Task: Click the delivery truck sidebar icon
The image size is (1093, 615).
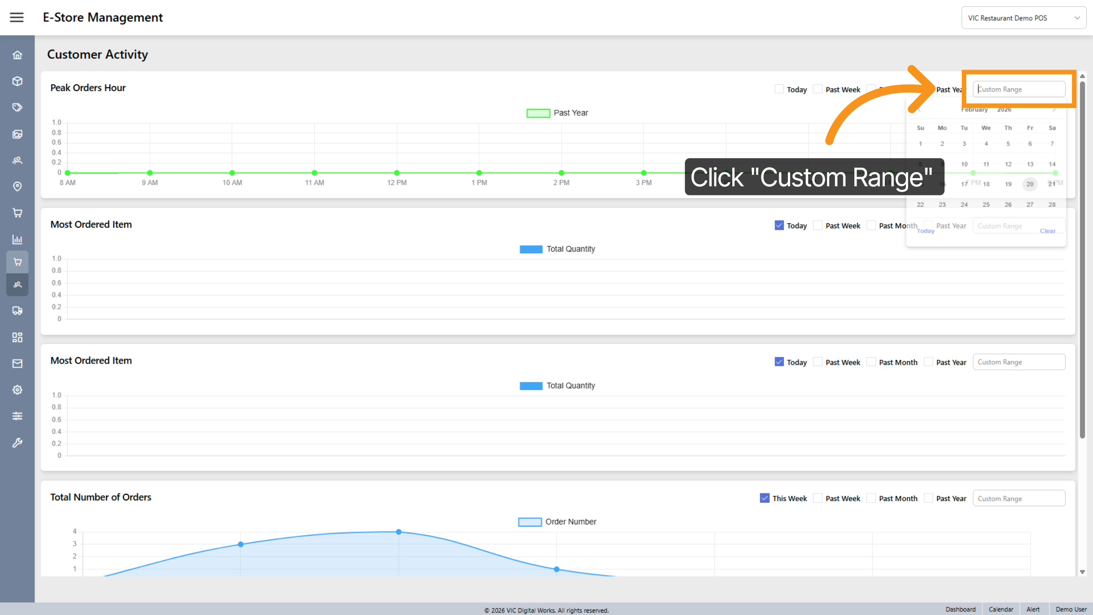Action: (17, 311)
